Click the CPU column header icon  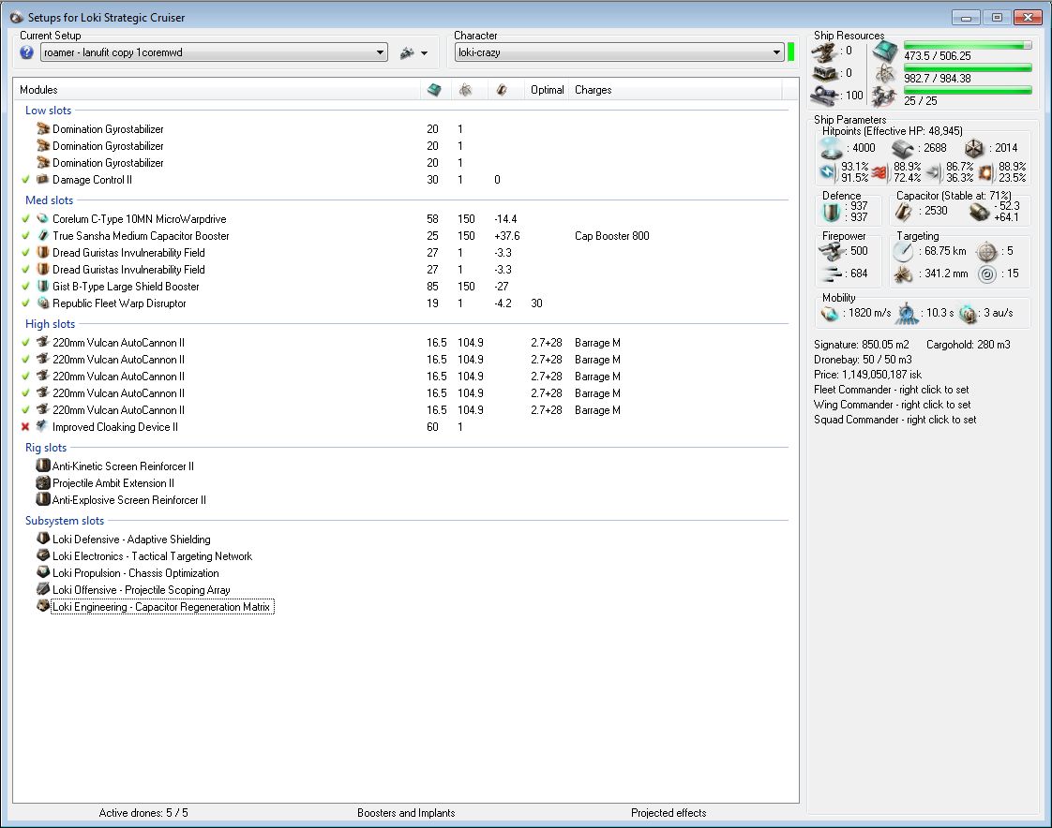[434, 89]
